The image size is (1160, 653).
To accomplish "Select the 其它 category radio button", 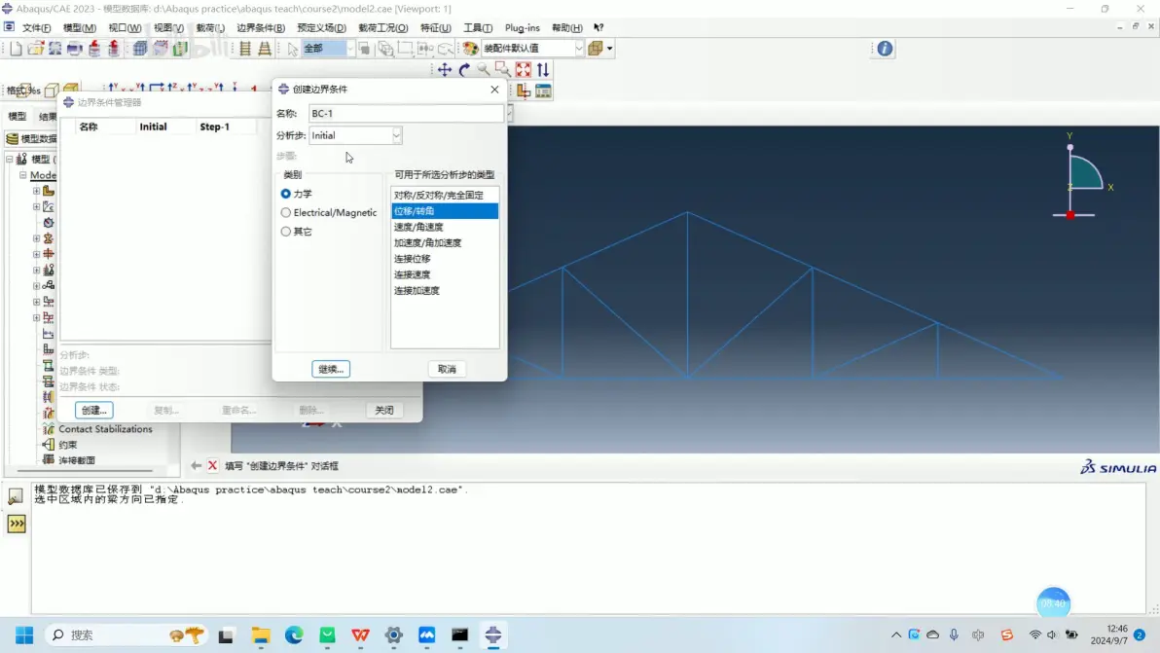I will tap(285, 232).
